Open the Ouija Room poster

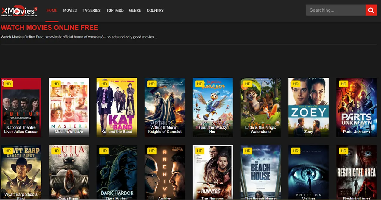pyautogui.click(x=69, y=172)
